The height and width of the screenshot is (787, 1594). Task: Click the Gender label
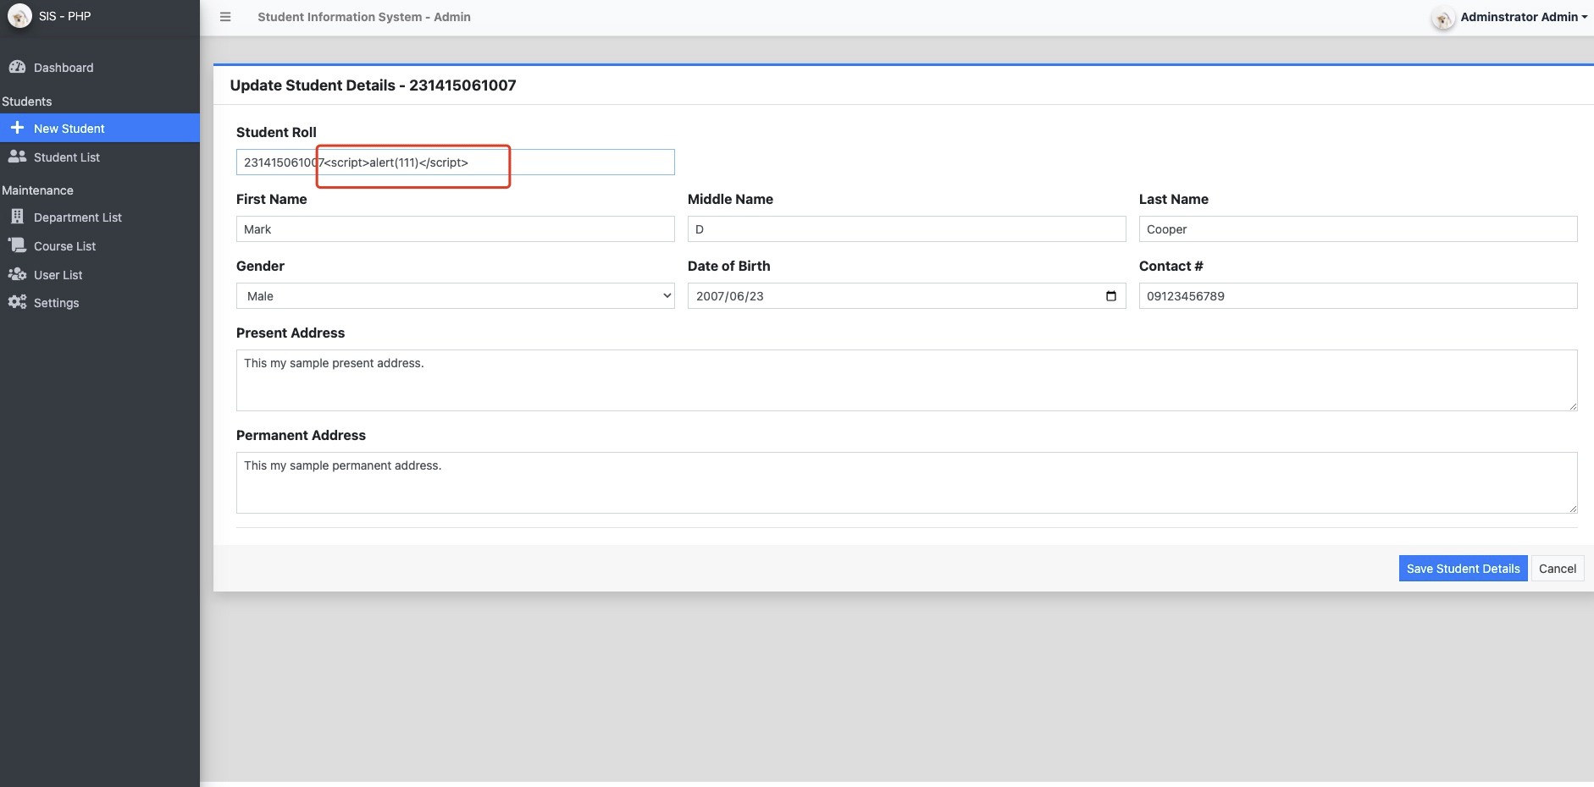point(260,266)
